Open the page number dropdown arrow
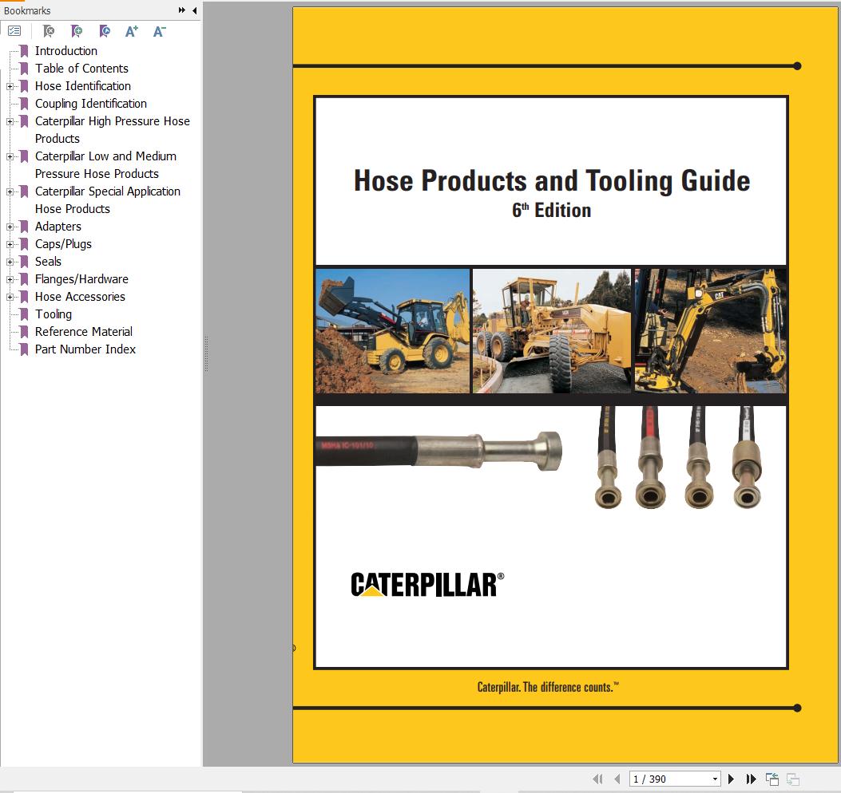Image resolution: width=841 pixels, height=793 pixels. 715,779
